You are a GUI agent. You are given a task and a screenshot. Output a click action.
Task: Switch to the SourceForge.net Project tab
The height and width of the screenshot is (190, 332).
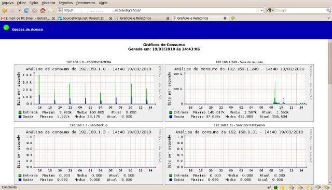click(85, 19)
